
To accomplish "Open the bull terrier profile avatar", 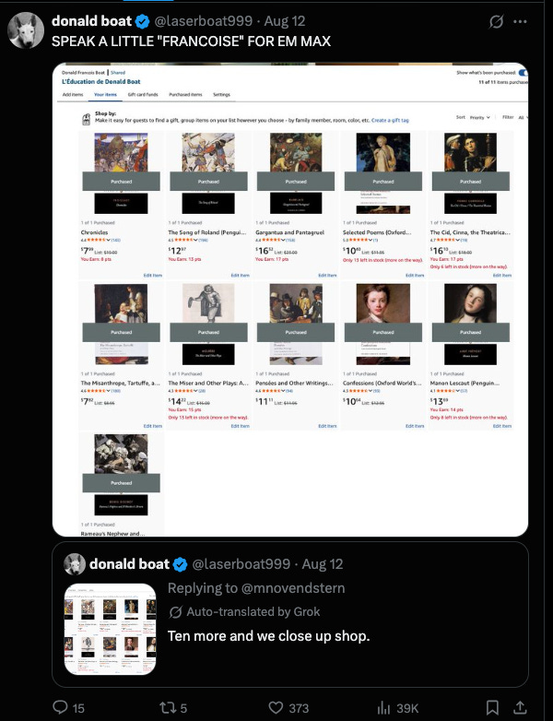I will pyautogui.click(x=26, y=30).
